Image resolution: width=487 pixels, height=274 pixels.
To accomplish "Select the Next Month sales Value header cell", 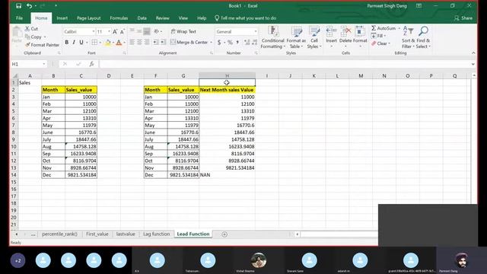I will 227,90.
